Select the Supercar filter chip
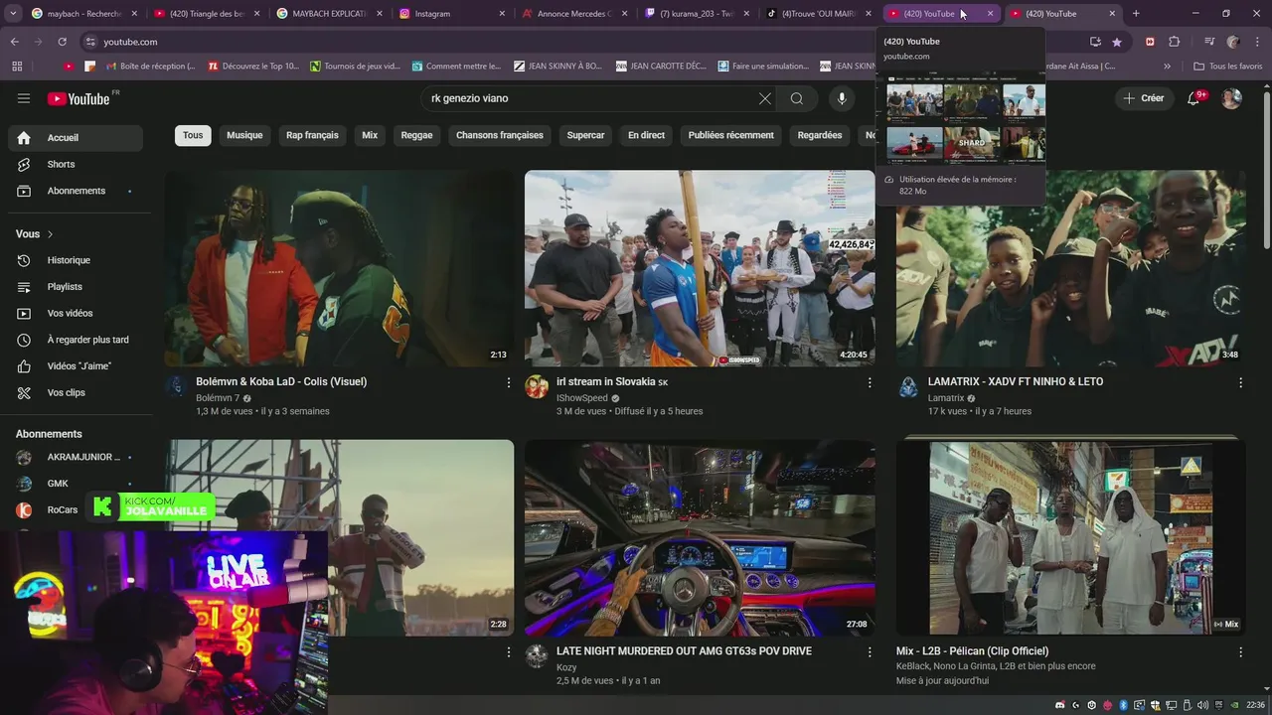1272x715 pixels. [585, 135]
